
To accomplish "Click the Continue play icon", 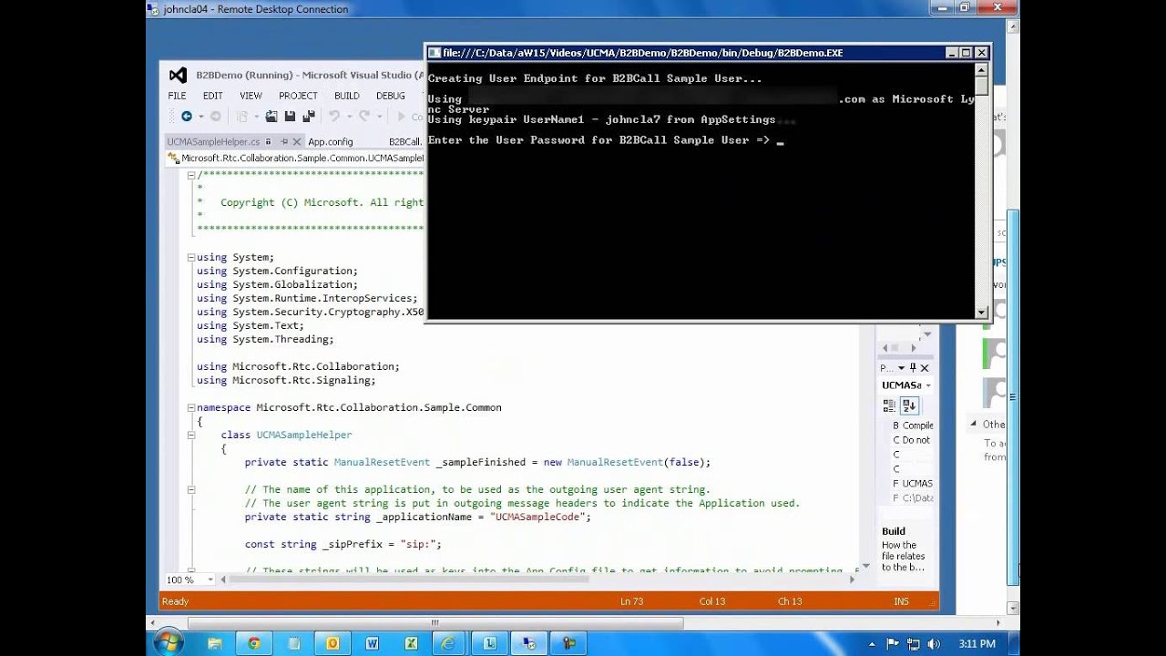I will [402, 117].
